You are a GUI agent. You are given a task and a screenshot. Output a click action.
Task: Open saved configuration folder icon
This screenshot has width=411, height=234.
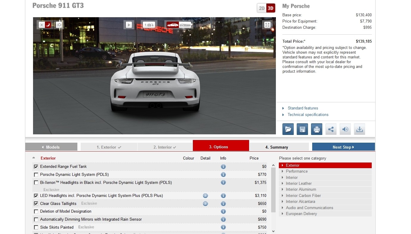pyautogui.click(x=288, y=129)
